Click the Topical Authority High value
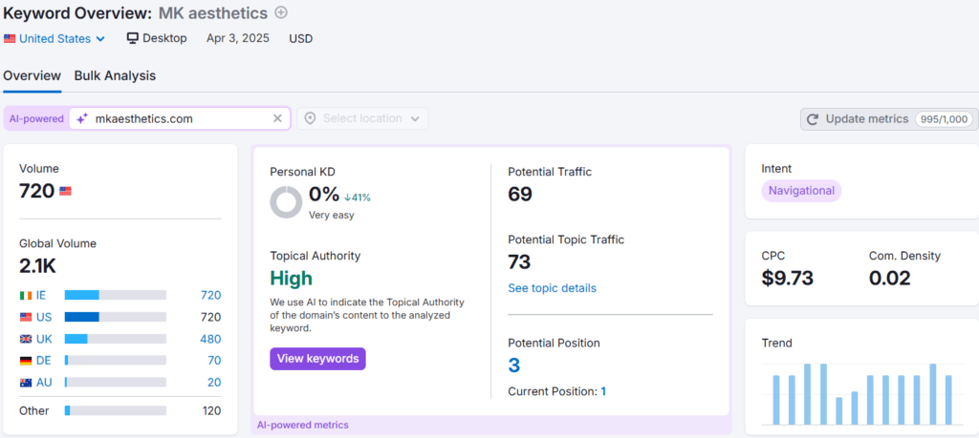The width and height of the screenshot is (979, 438). [291, 278]
